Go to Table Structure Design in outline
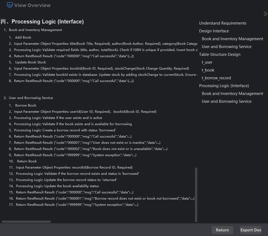 [219, 54]
